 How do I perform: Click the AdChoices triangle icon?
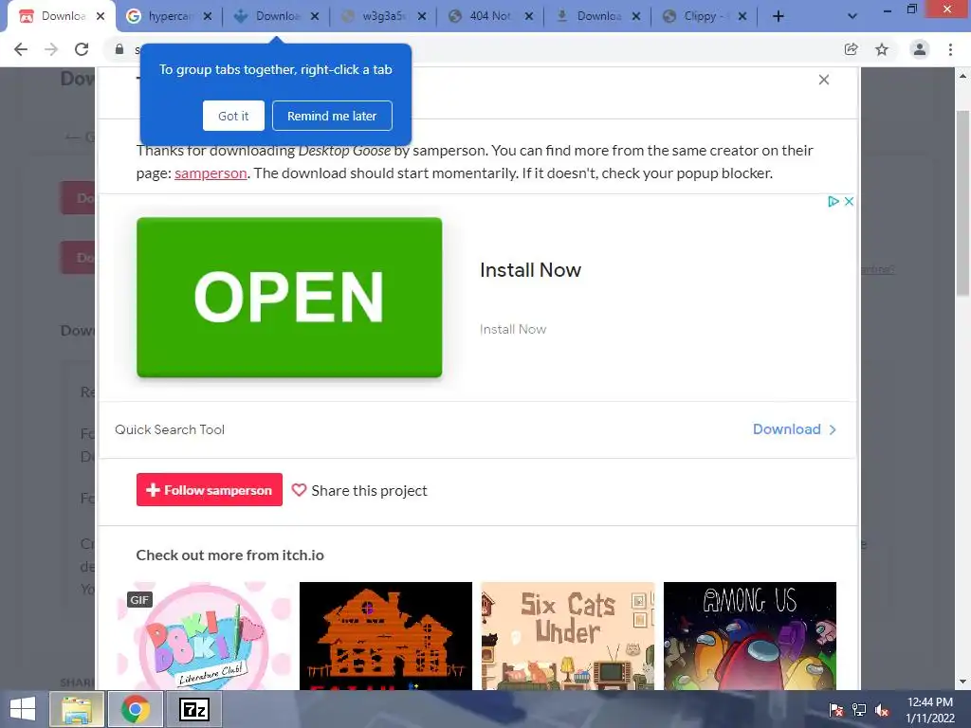coord(834,201)
